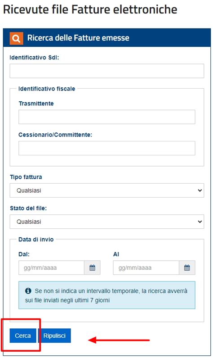Click the Stato del file dropdown arrow

pos(200,222)
